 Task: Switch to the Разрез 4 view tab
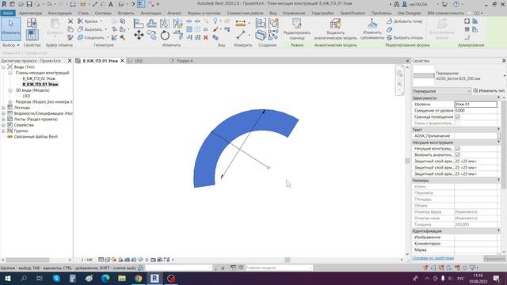pos(185,61)
